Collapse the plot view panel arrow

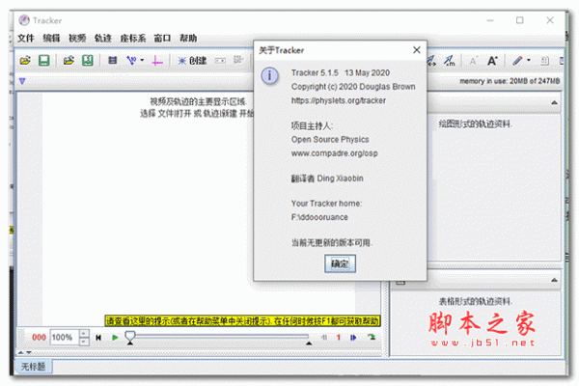coord(554,102)
